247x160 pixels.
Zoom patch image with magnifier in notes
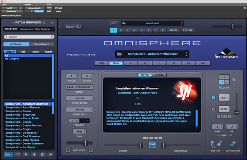[137, 98]
